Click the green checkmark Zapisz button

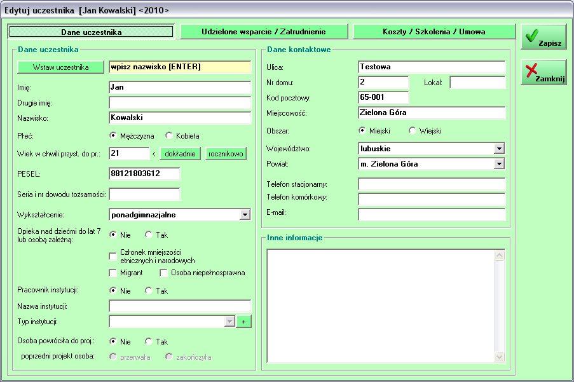[543, 38]
